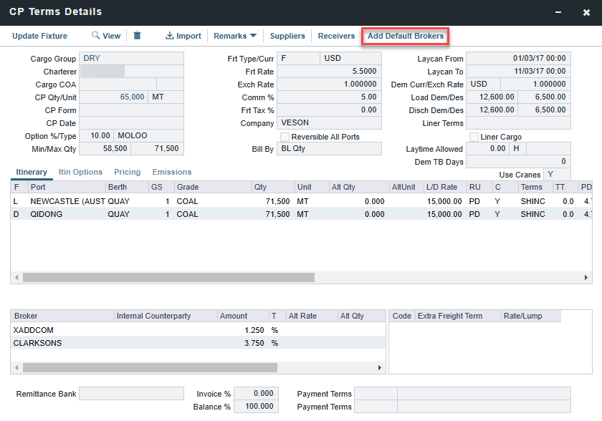Click the Update Fixture button
Viewport: 602px width, 421px height.
[x=40, y=36]
